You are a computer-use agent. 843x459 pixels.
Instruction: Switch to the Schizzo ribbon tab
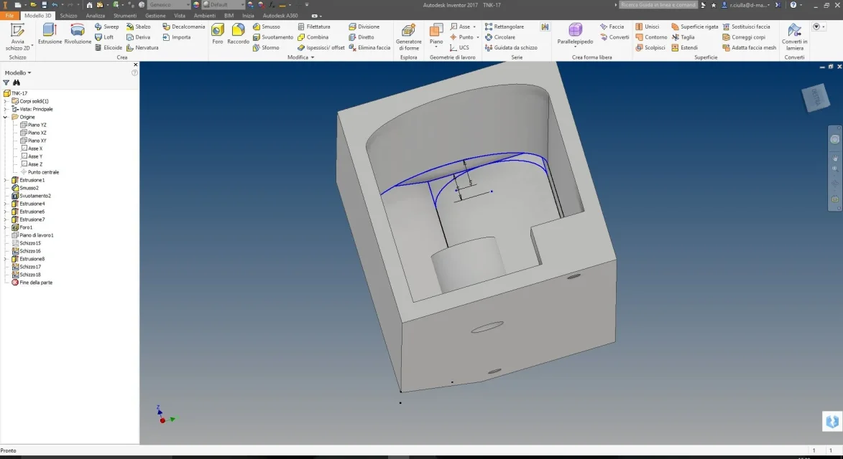pos(68,16)
